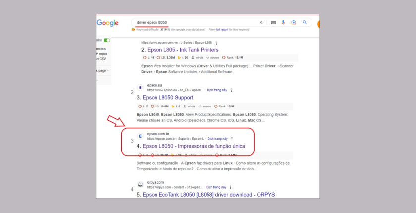The height and width of the screenshot is (213, 416).
Task: Clear the search box with the X icon
Action: [261, 23]
